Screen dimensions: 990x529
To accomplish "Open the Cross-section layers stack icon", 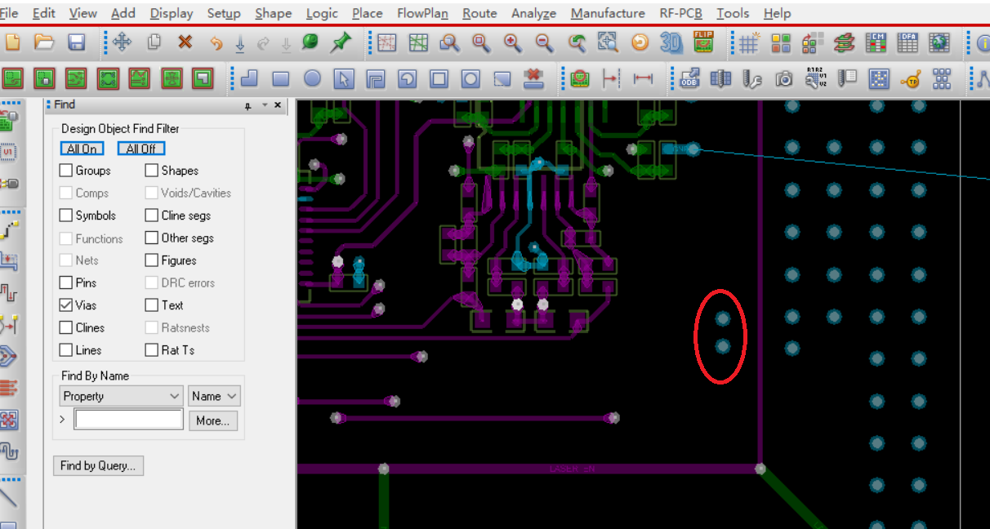I will click(x=845, y=42).
